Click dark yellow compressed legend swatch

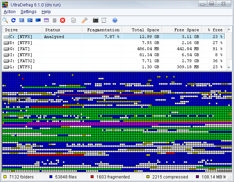[148, 177]
